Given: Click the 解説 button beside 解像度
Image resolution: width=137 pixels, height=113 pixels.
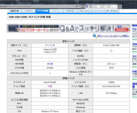Looking at the screenshot, I should (x=84, y=45).
